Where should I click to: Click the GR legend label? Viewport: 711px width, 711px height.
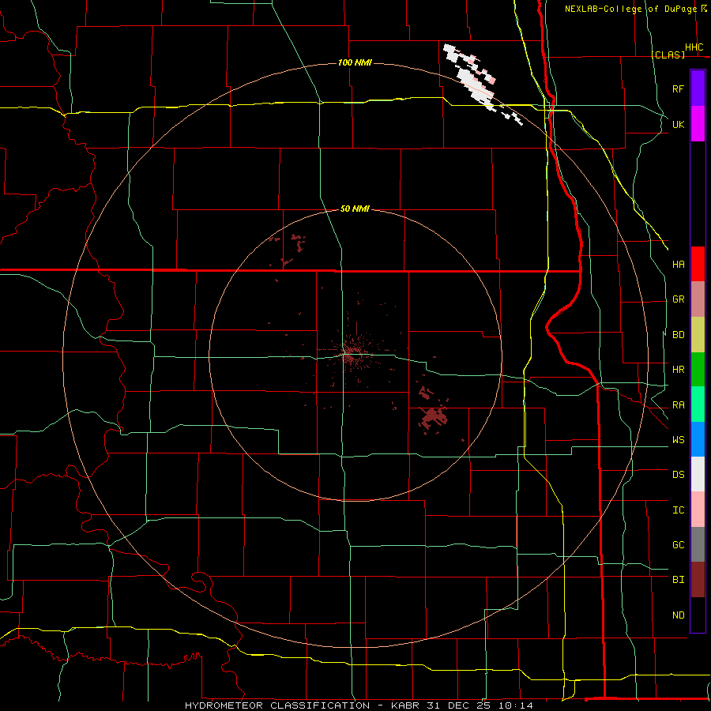678,299
